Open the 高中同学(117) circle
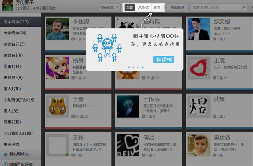The height and width of the screenshot is (166, 253). click(21, 22)
